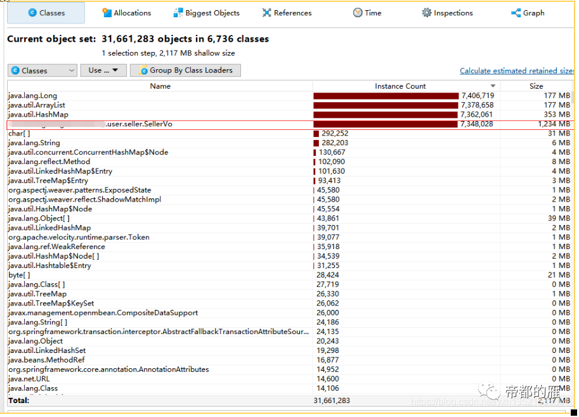Switch to the Allocations tab
579x417 pixels.
tap(127, 13)
